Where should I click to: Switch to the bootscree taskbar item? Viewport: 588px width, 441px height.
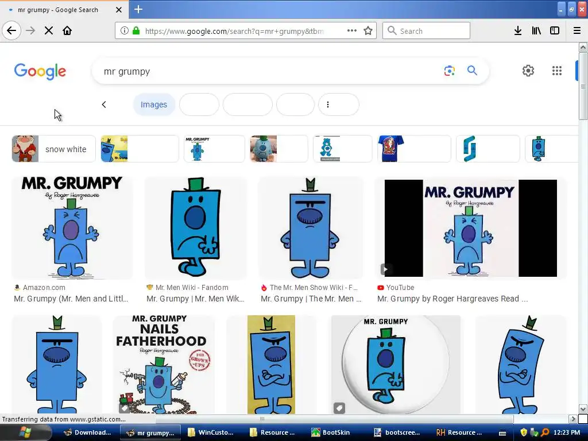tap(397, 432)
